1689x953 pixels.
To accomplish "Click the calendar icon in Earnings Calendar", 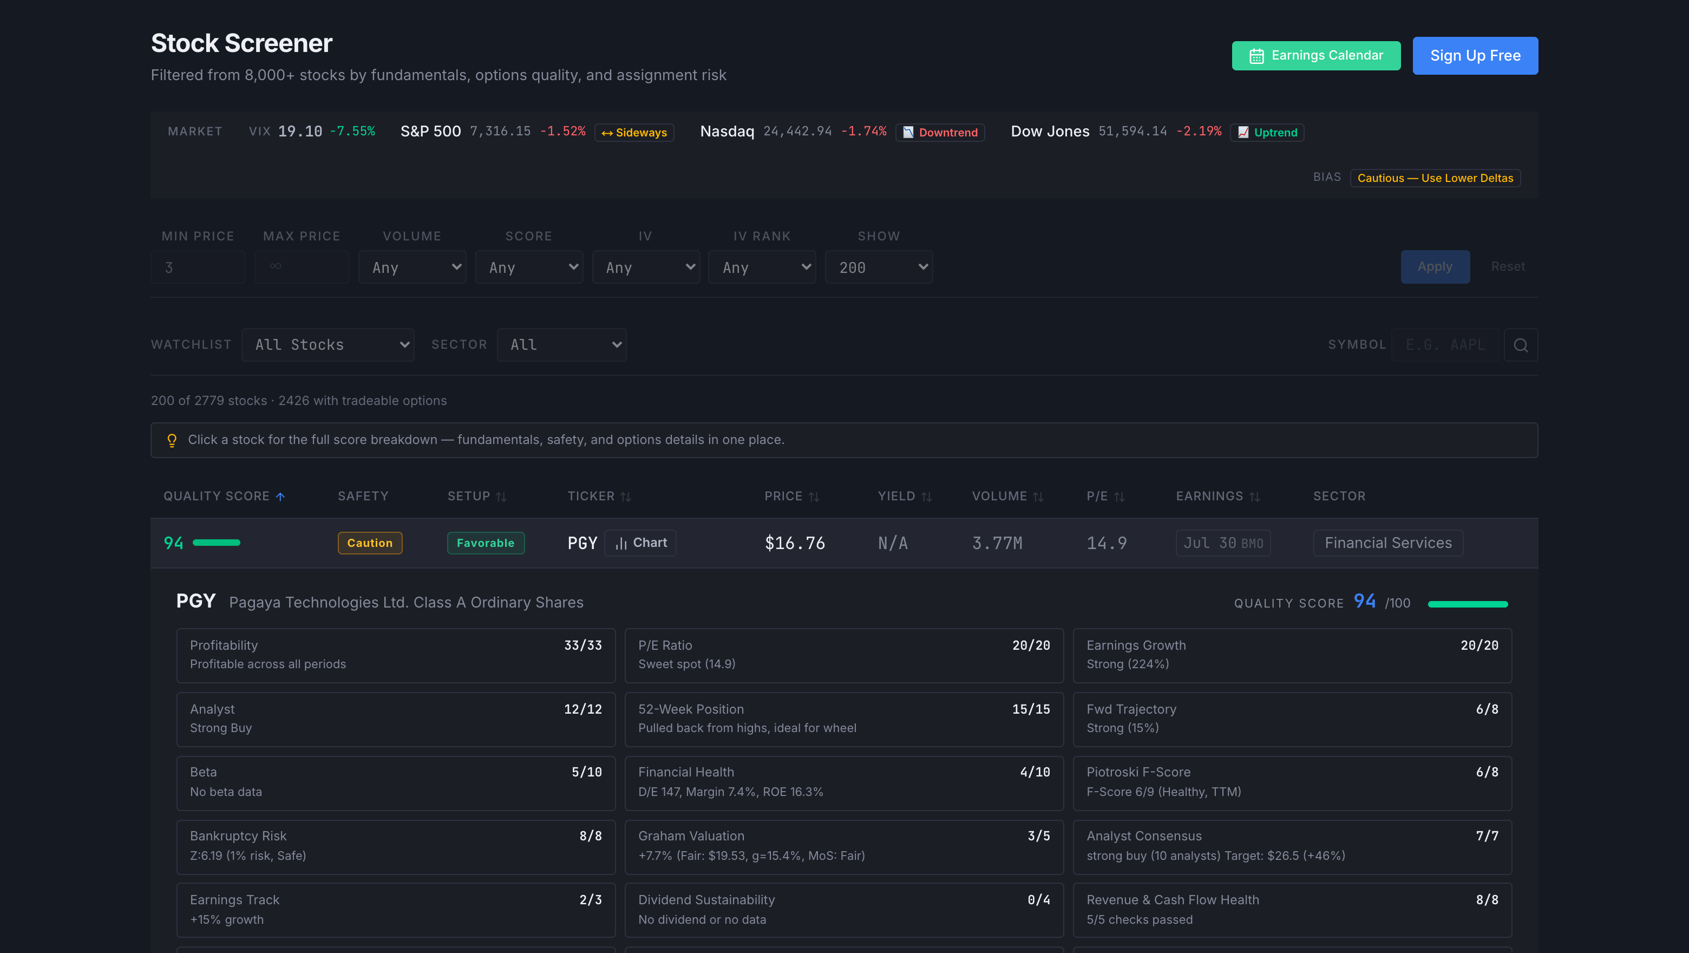I will (x=1256, y=56).
